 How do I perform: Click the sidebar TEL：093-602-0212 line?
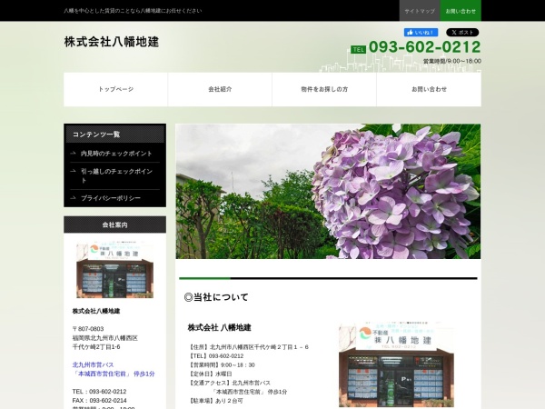click(99, 391)
